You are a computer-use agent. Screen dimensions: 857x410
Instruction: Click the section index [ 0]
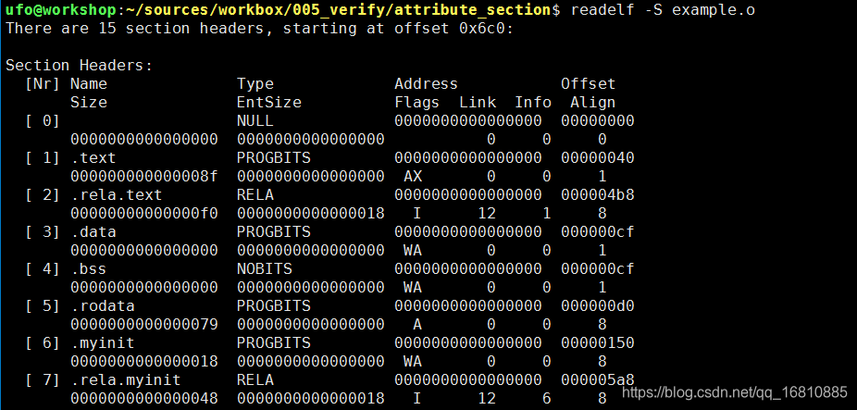tap(42, 121)
